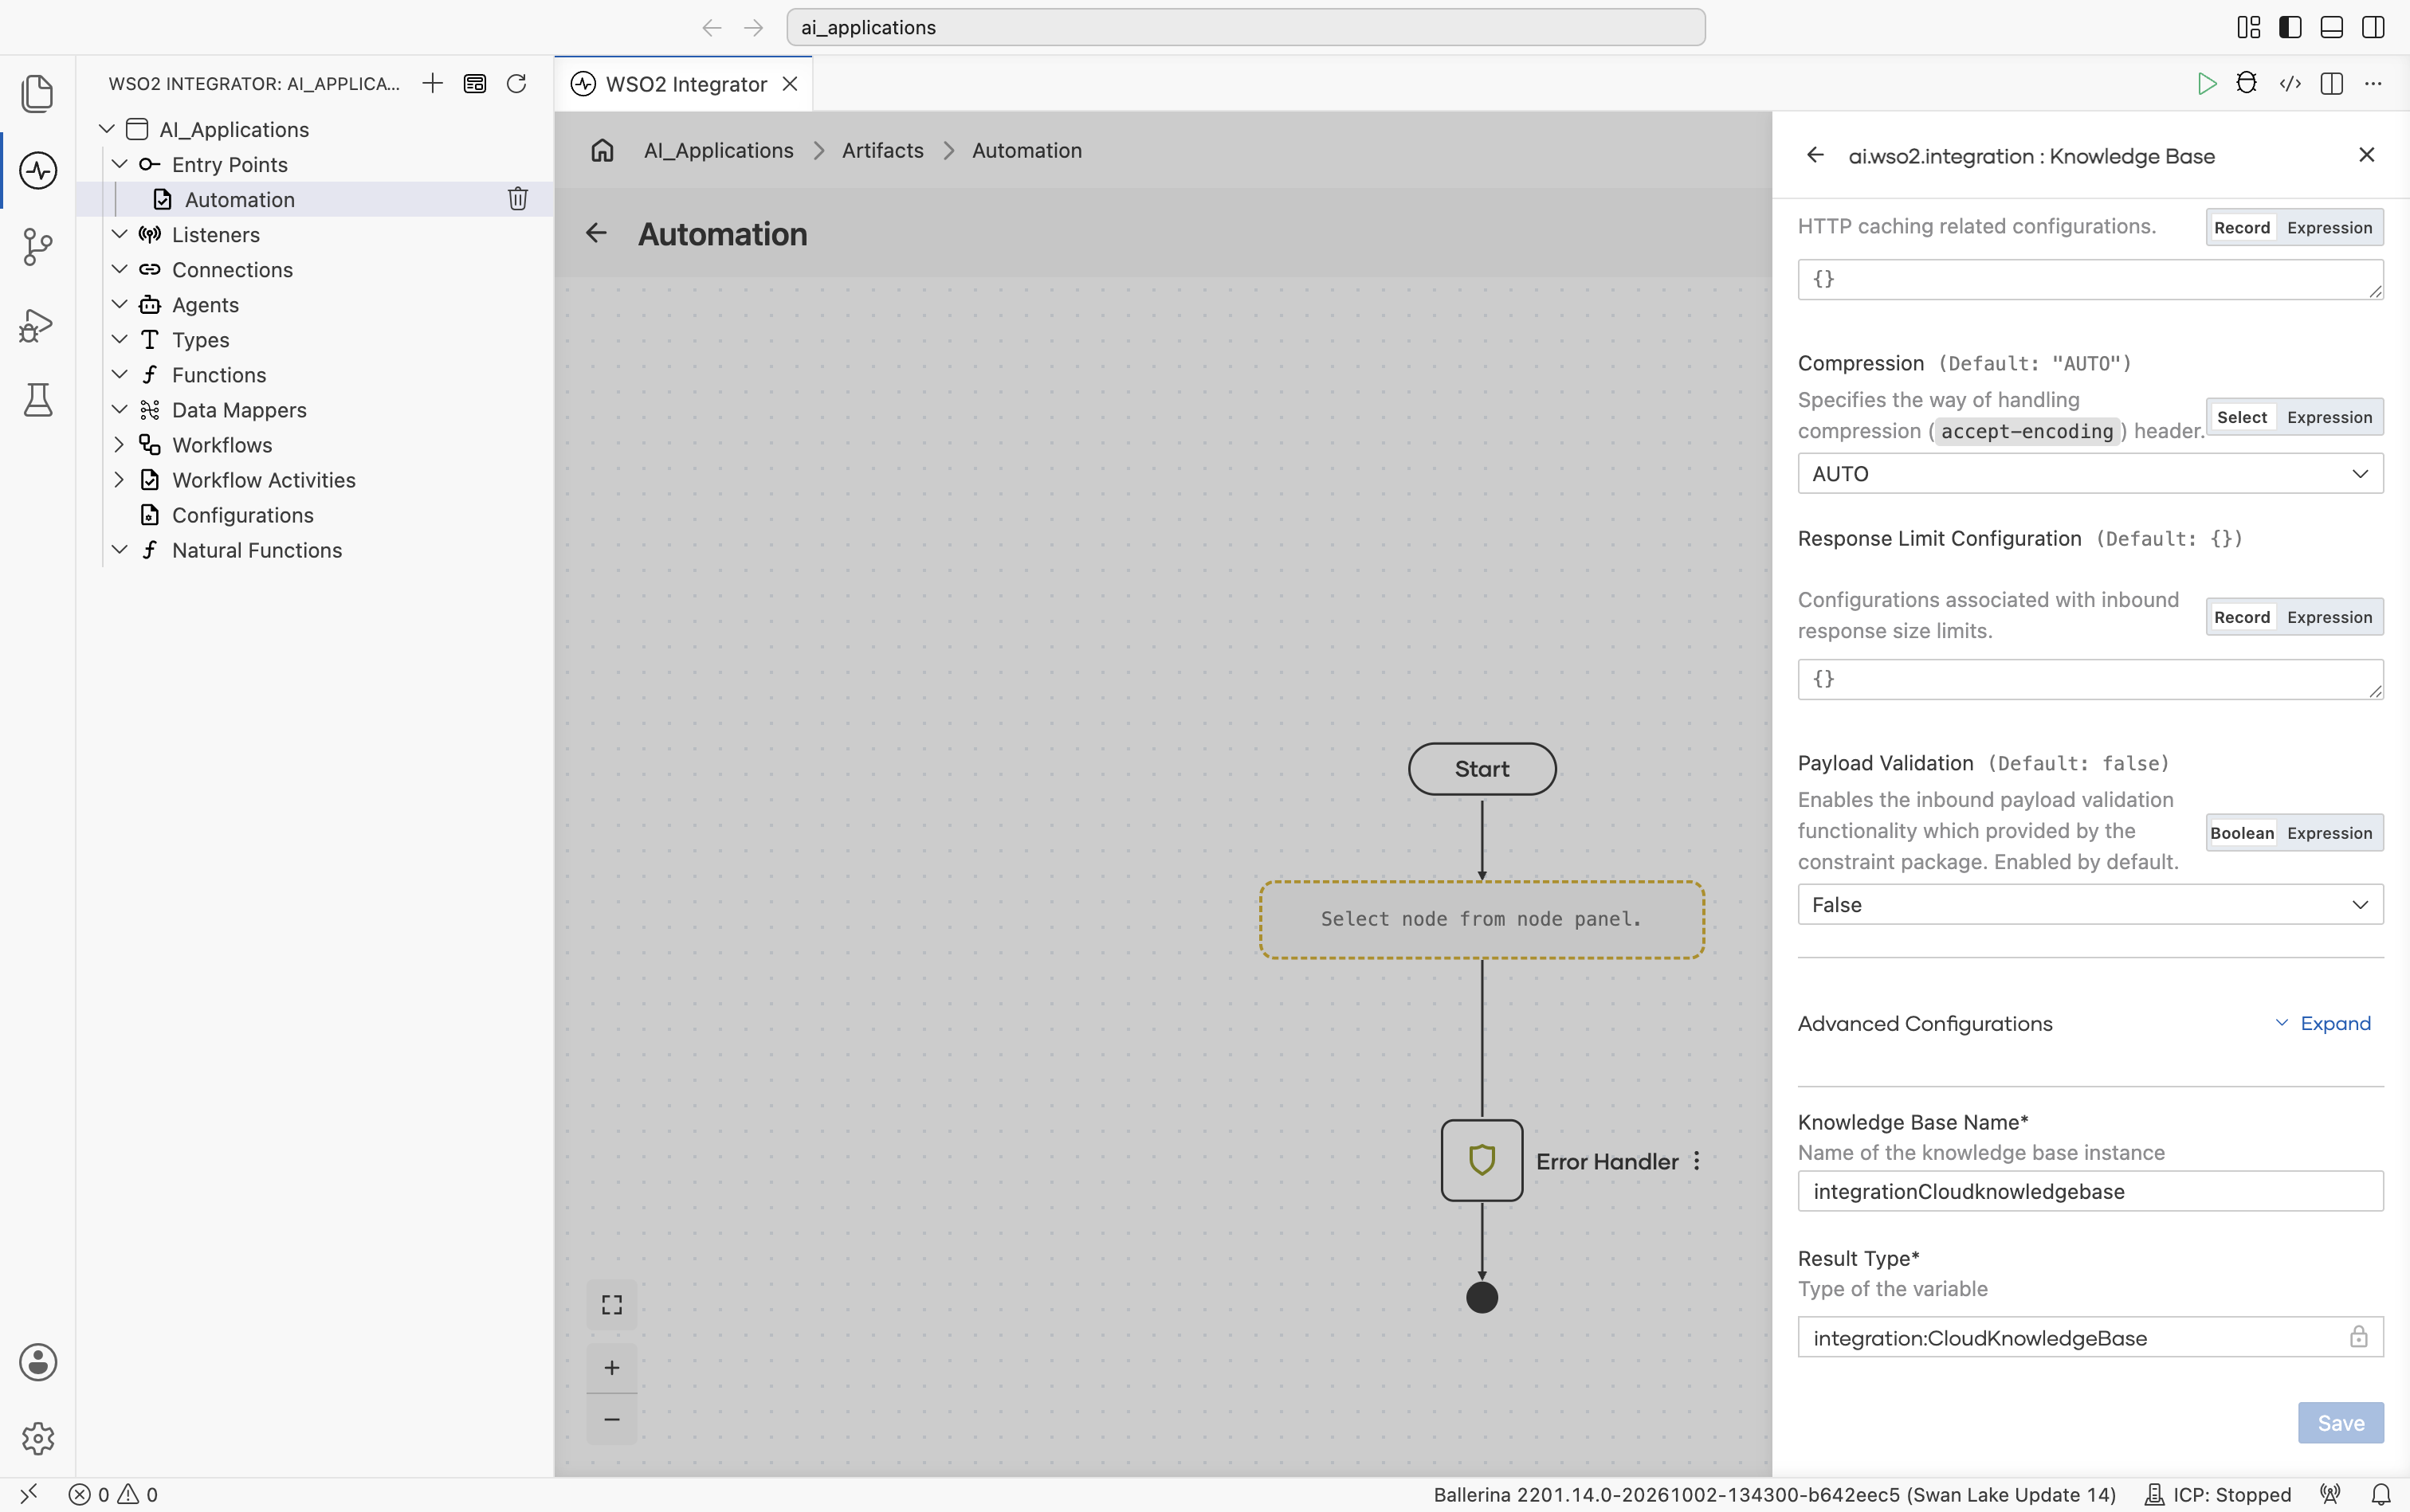The image size is (2410, 1512).
Task: Start debugging with the bug icon
Action: [x=2247, y=83]
